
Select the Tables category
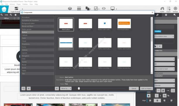tap(38, 71)
